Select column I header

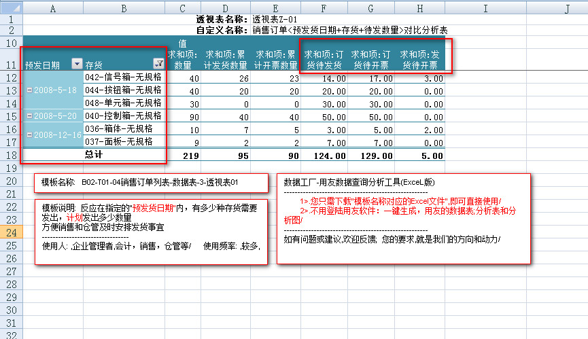[x=485, y=8]
